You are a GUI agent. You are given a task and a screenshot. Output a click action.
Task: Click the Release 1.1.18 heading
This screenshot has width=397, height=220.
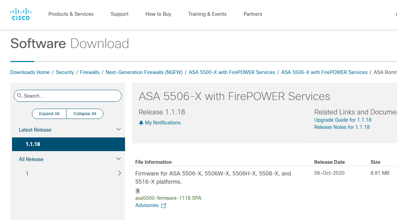click(x=162, y=112)
